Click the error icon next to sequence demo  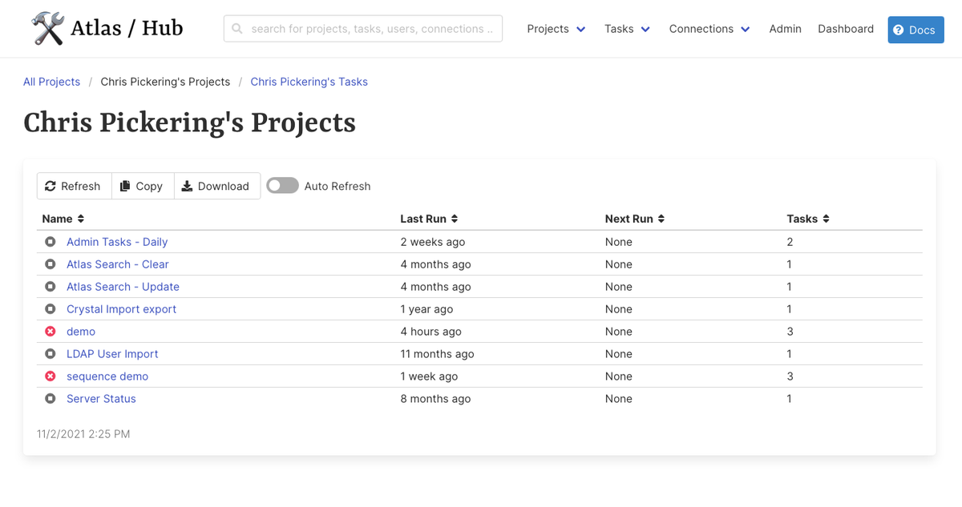pyautogui.click(x=50, y=376)
